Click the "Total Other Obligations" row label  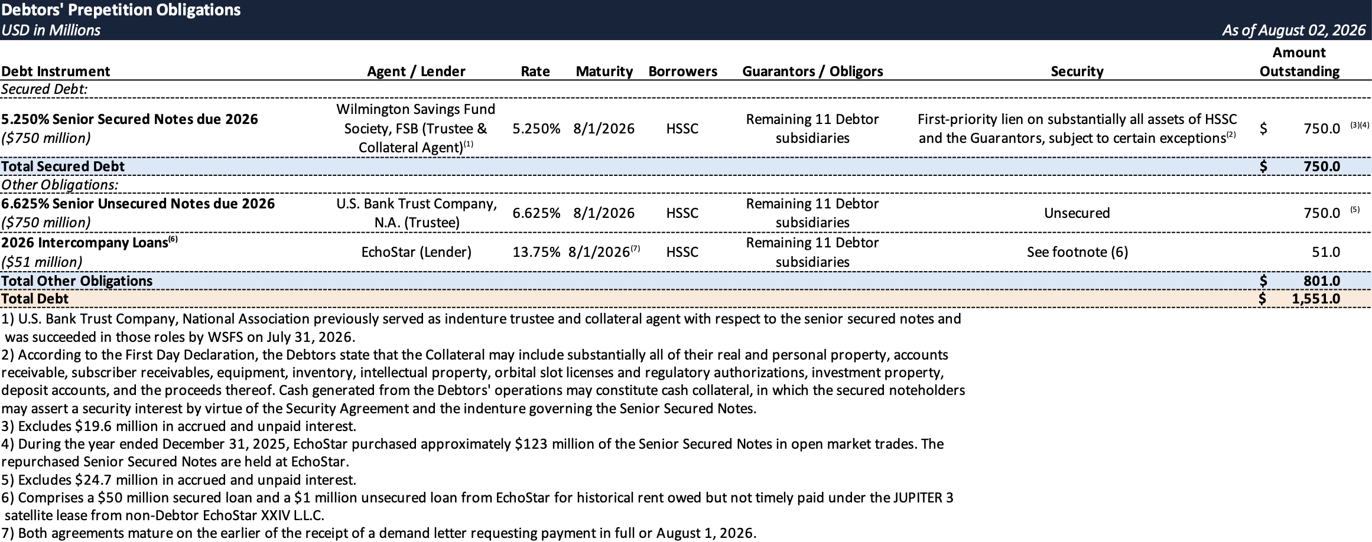pyautogui.click(x=77, y=281)
